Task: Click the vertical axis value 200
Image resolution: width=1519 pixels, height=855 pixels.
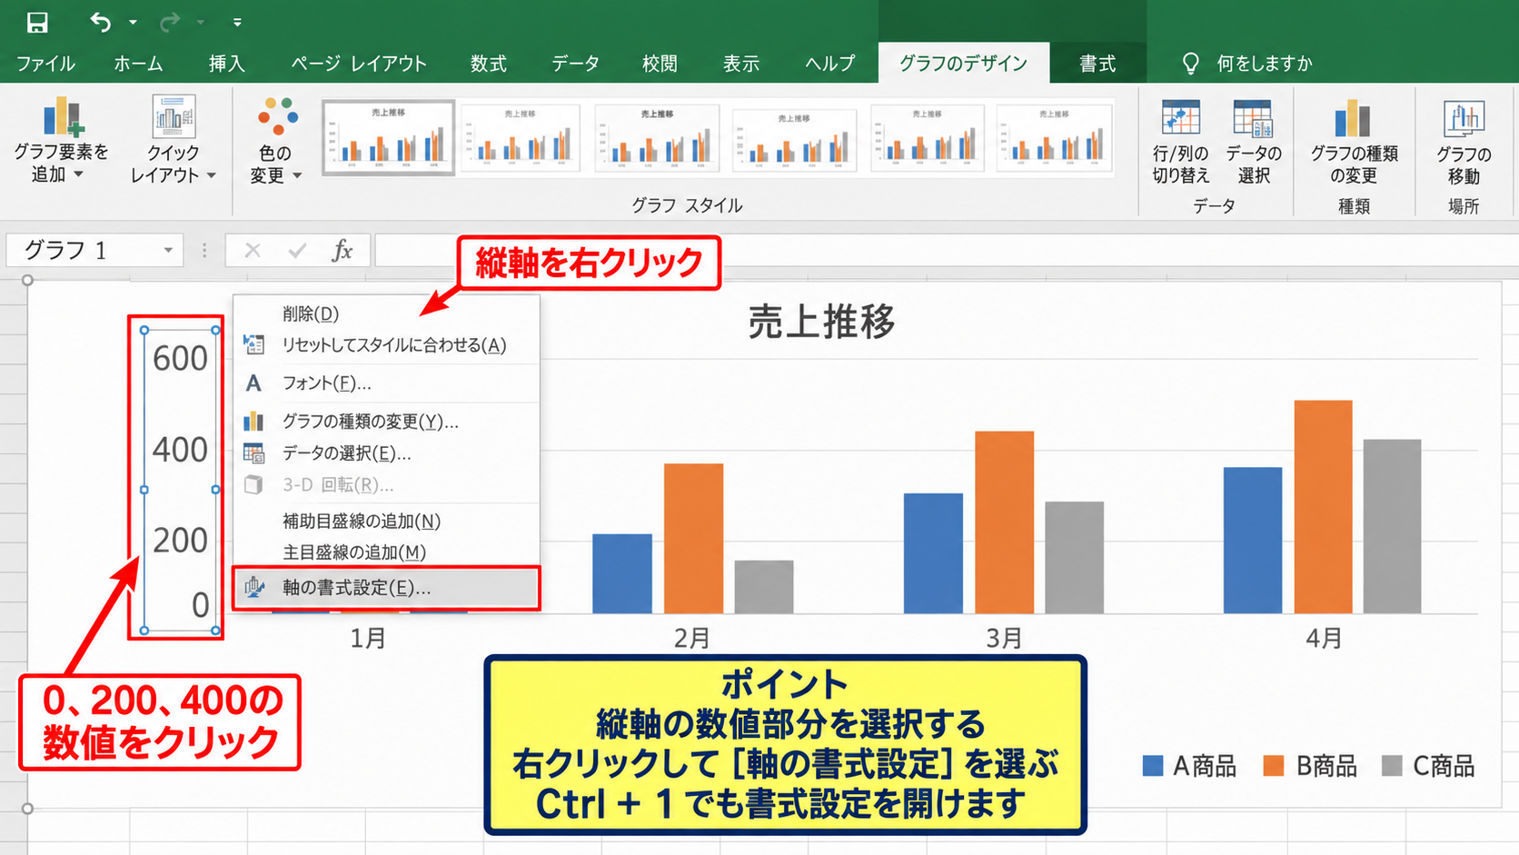Action: tap(180, 541)
